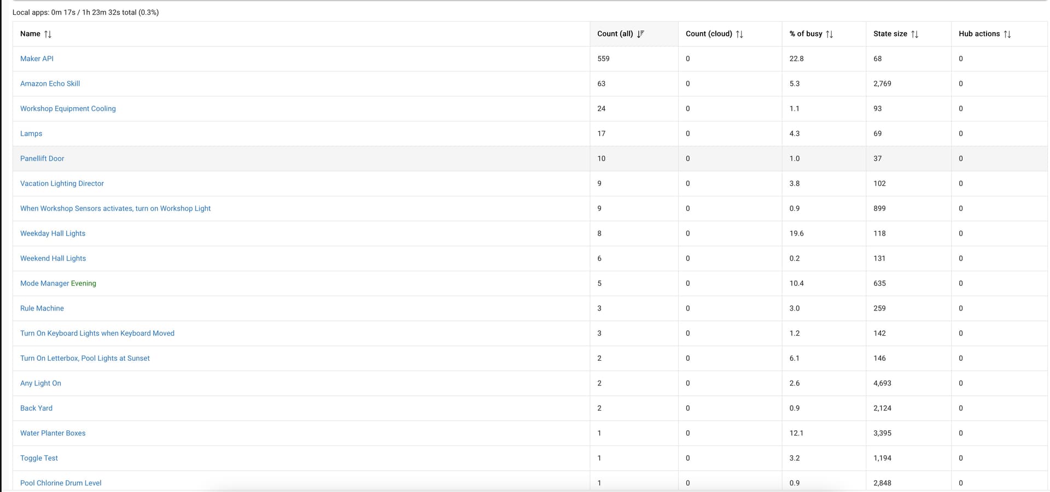Open the Rule Machine link
Screen dimensions: 1050x492
[42, 308]
